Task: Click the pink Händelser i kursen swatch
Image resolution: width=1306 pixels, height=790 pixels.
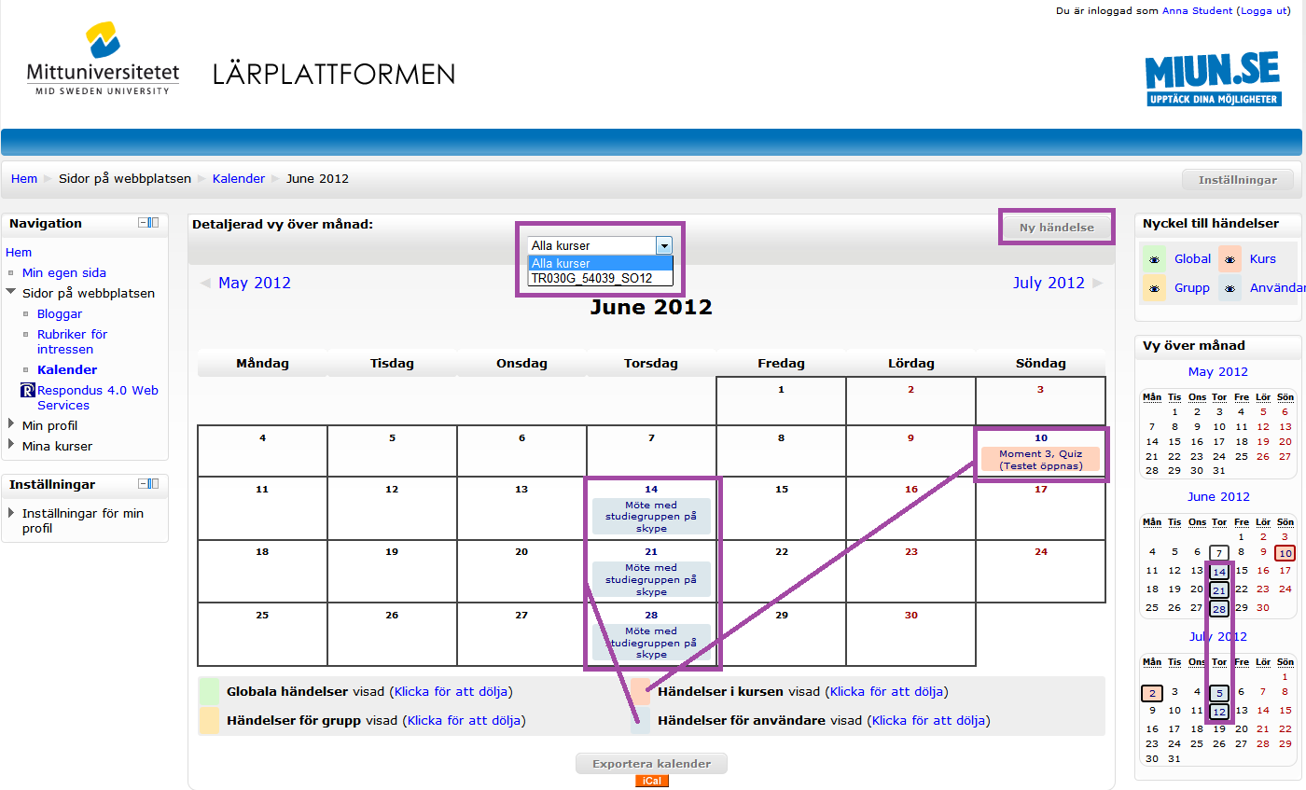Action: (x=640, y=691)
